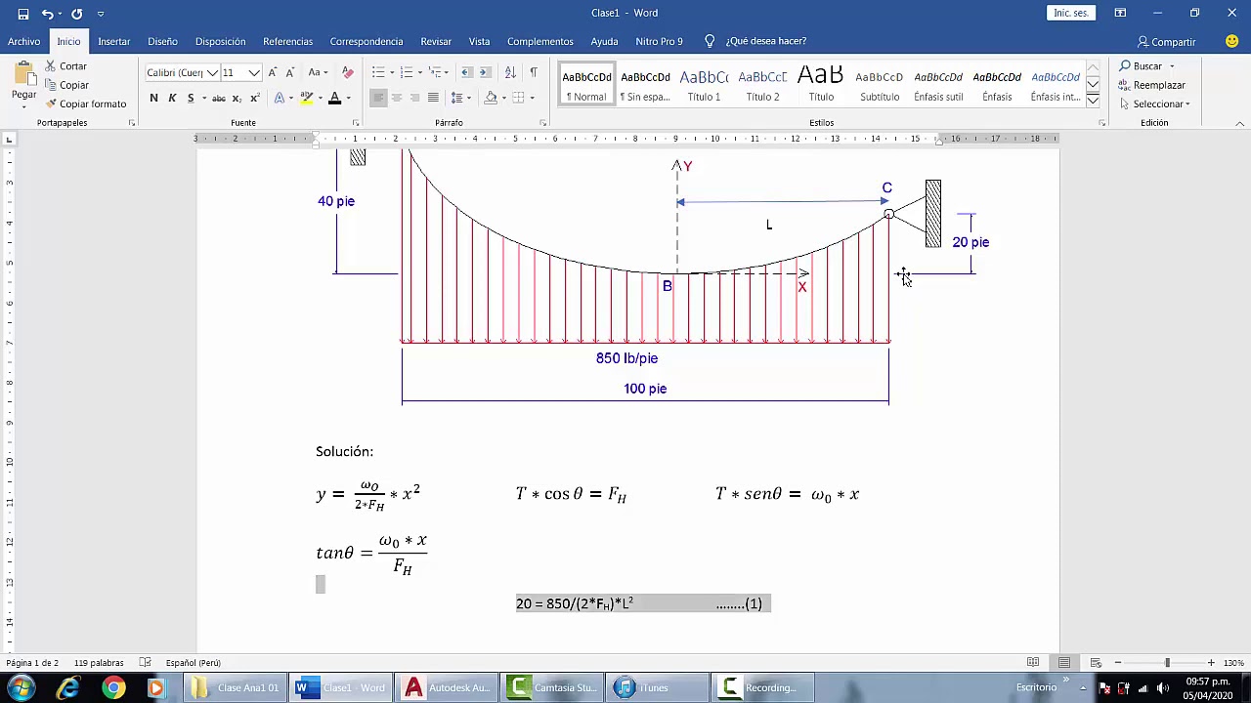
Task: Toggle show paragraph marks ¶
Action: click(x=534, y=73)
